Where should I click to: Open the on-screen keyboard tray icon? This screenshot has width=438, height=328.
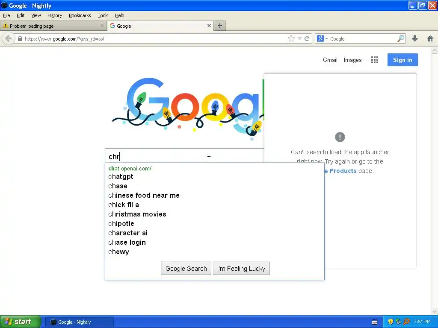coord(375,322)
